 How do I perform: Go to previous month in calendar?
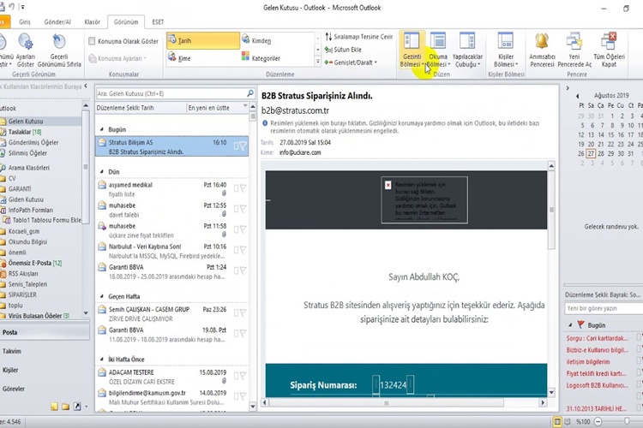[x=577, y=96]
